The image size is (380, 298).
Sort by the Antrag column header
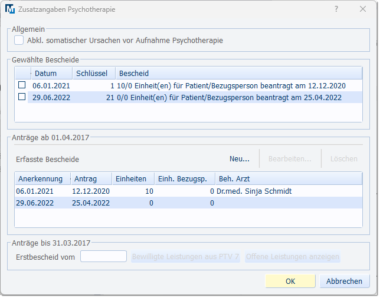(x=91, y=179)
